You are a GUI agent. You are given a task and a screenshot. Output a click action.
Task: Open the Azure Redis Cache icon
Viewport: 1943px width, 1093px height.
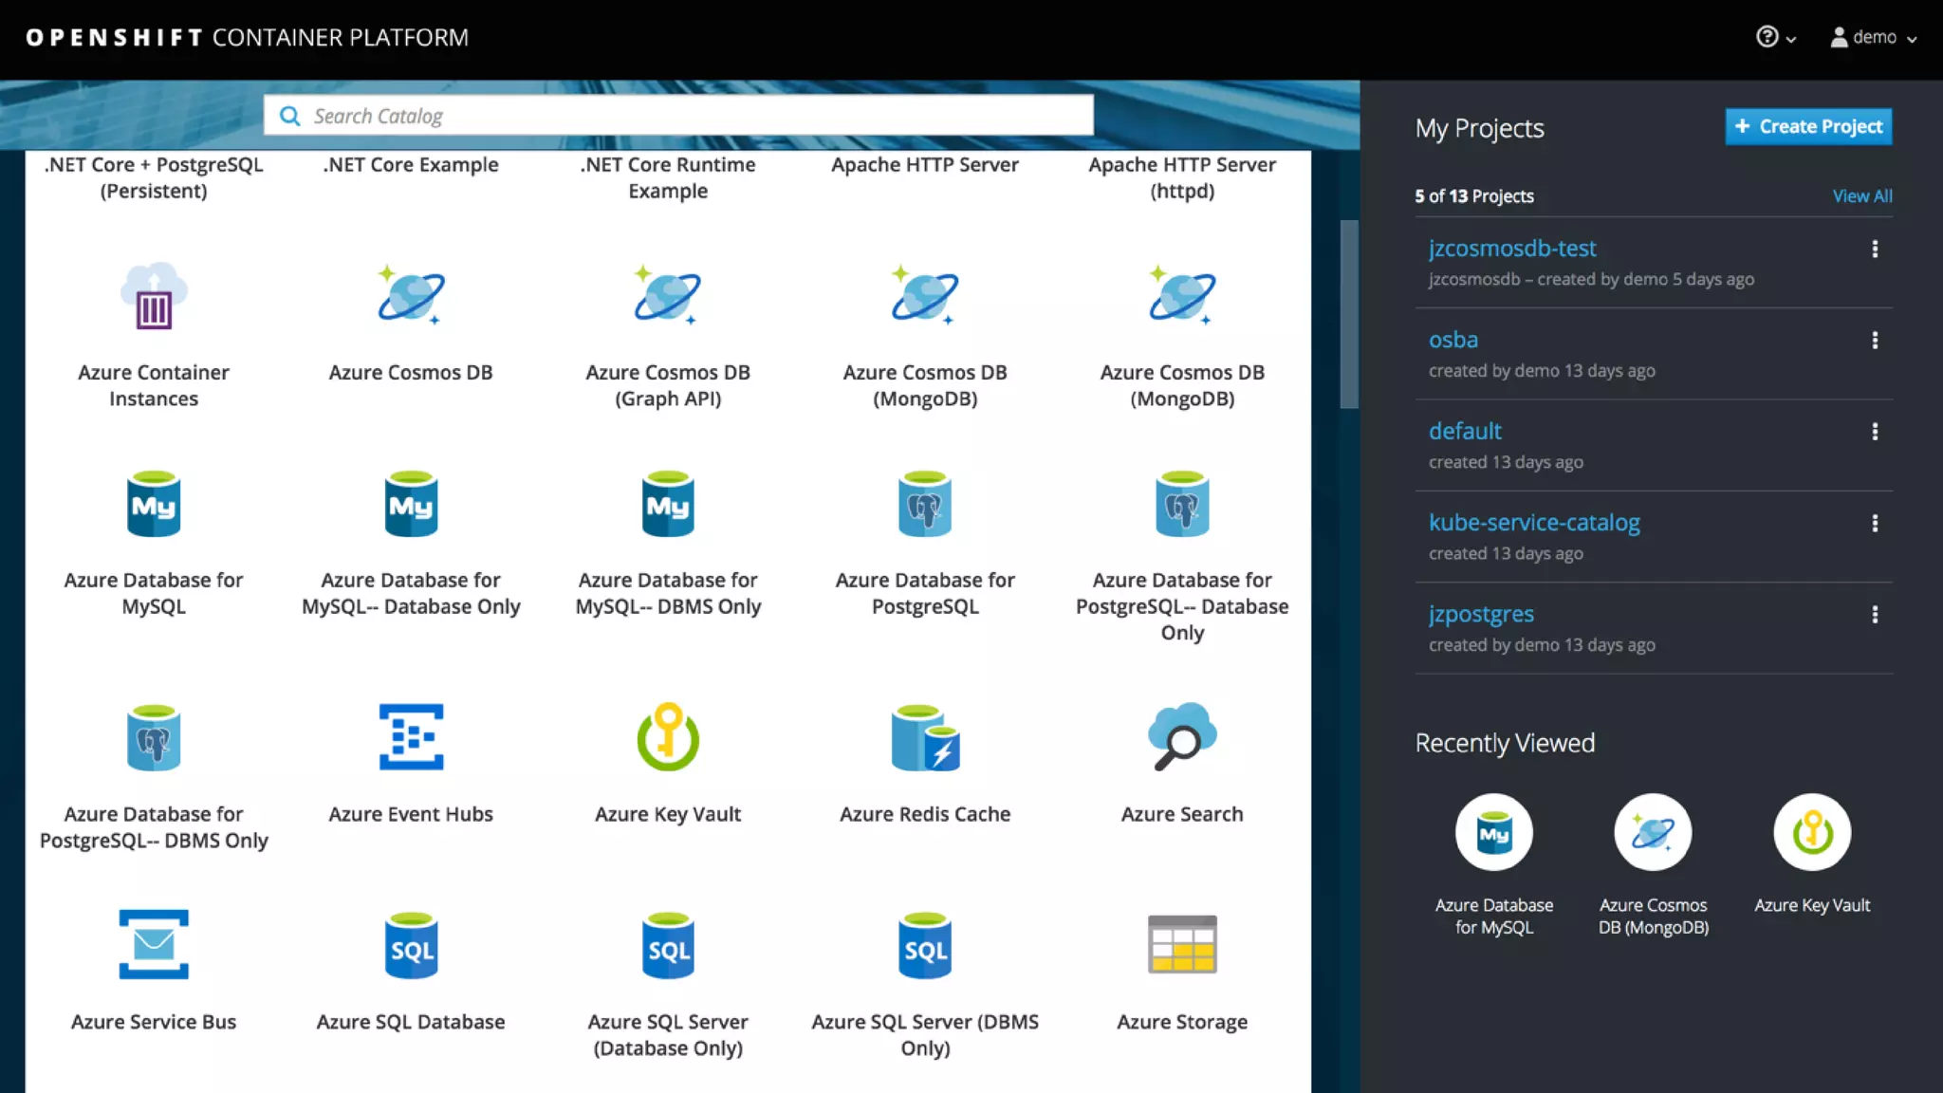[925, 736]
